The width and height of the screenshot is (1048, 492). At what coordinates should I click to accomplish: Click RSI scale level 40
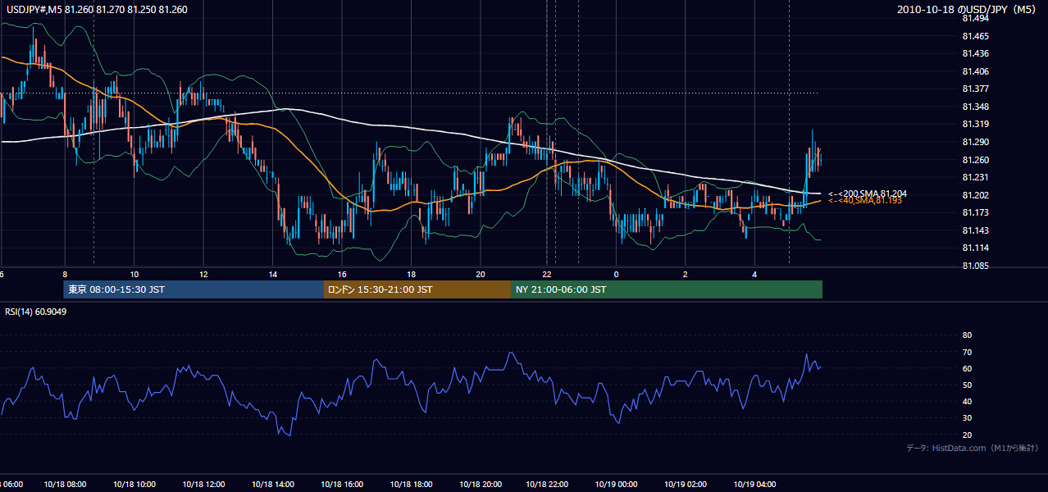[967, 402]
